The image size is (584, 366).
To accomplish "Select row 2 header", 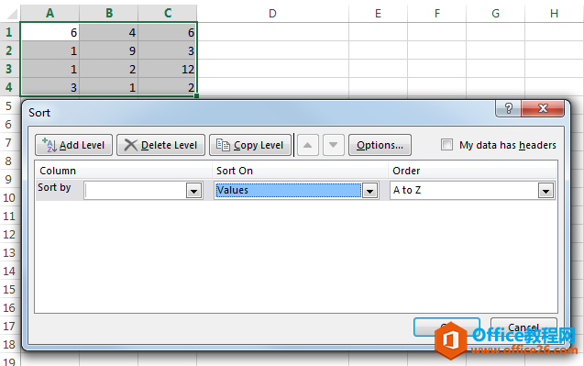I will pos(9,50).
